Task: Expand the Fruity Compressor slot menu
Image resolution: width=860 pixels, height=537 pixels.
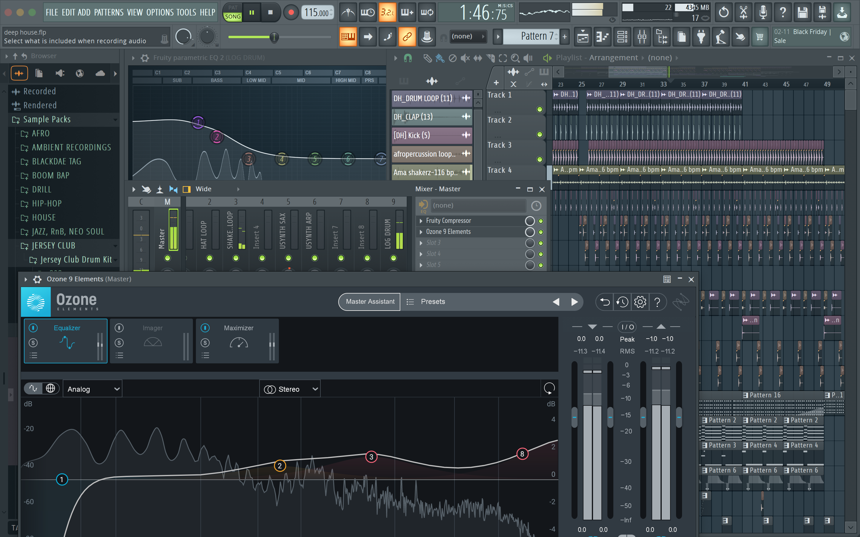Action: 421,221
